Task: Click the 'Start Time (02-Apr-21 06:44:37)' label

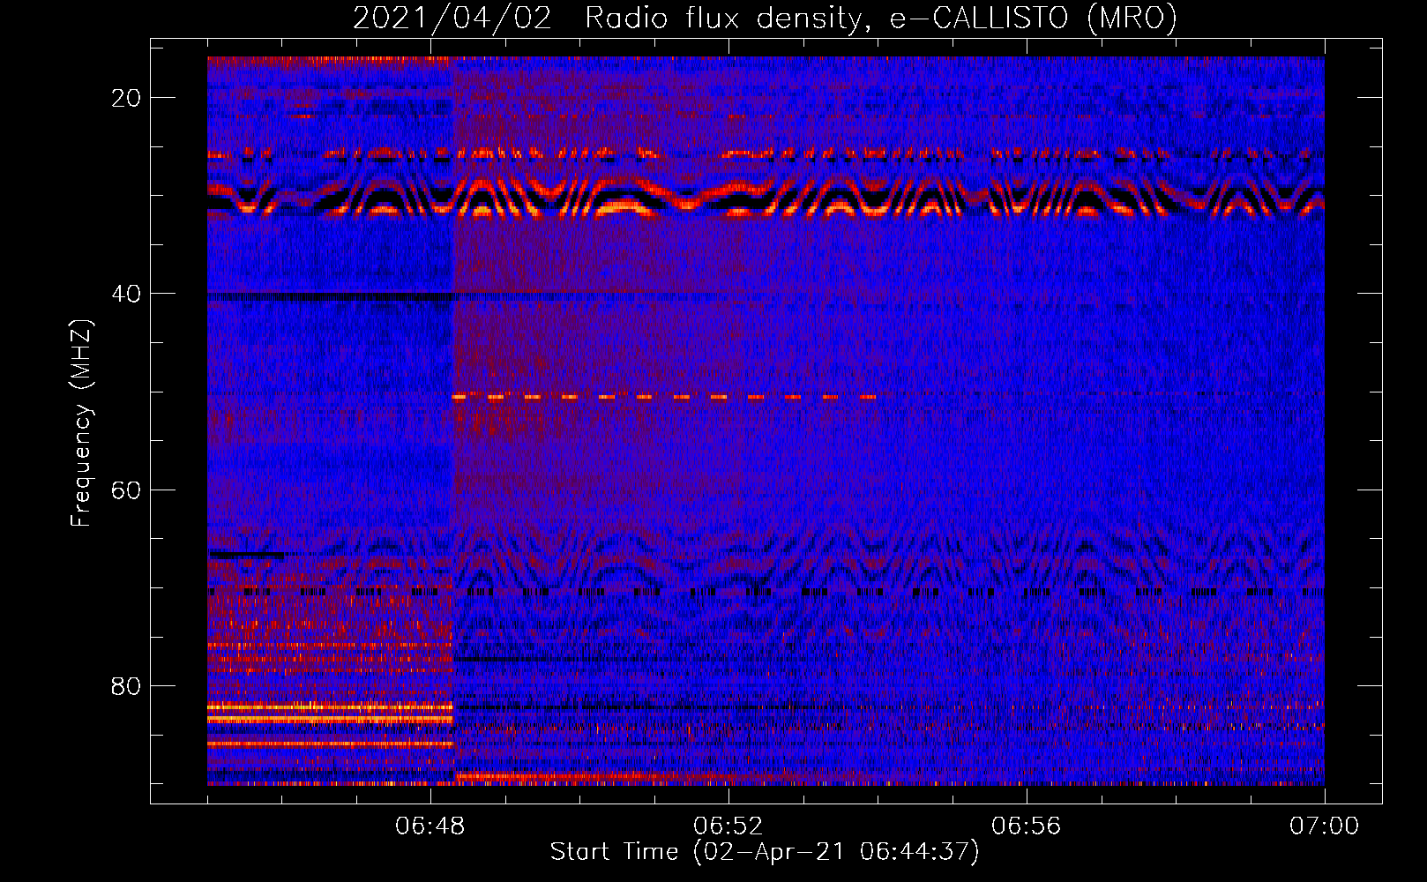Action: pos(765,852)
